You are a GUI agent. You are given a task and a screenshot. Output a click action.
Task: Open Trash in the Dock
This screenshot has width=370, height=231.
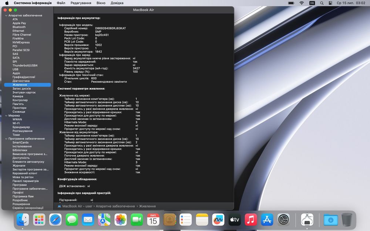coord(347,220)
